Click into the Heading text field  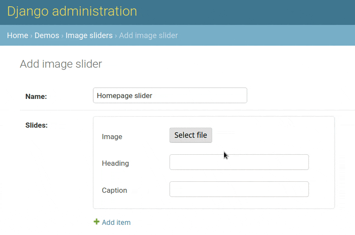tap(239, 162)
